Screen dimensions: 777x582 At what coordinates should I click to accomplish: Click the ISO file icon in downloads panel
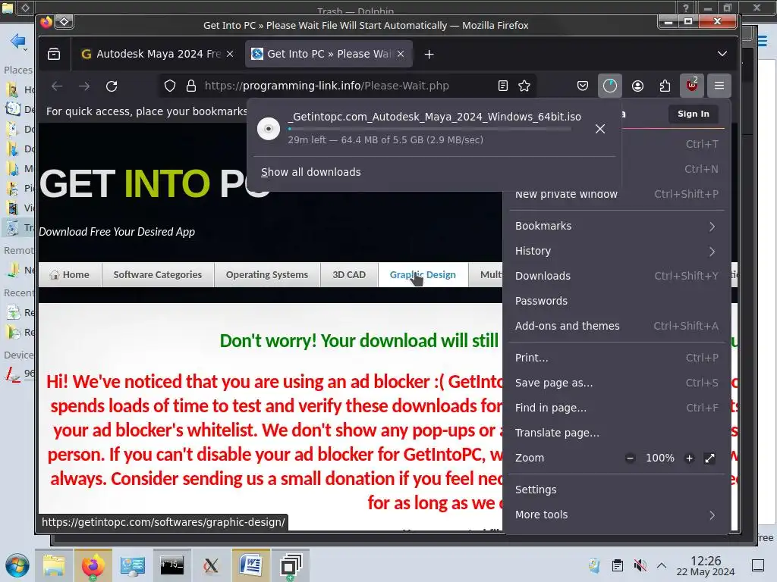[x=269, y=129]
